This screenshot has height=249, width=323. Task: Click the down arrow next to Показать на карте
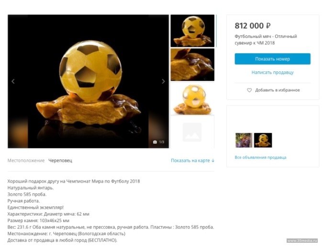point(213,160)
